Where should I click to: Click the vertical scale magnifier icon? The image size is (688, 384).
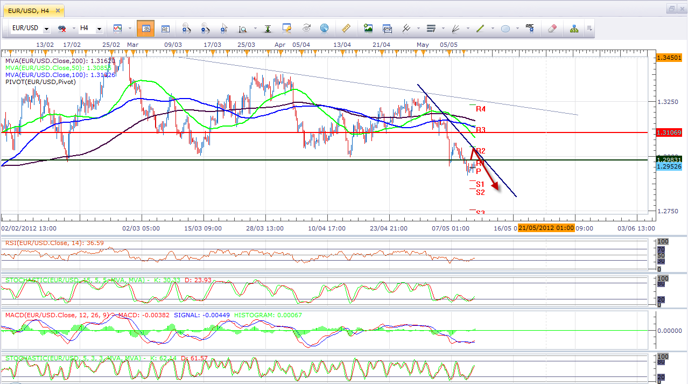pos(243,28)
